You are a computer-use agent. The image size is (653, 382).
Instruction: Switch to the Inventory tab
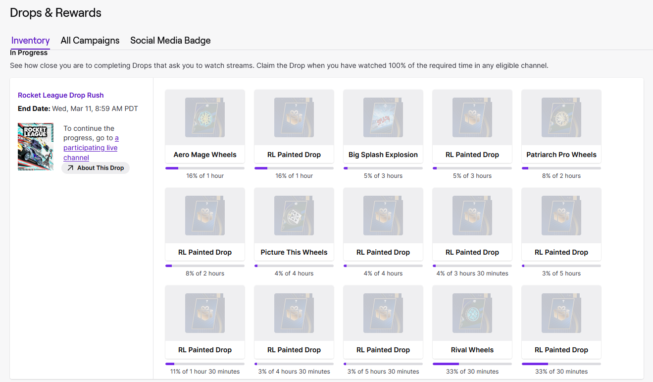(x=30, y=41)
